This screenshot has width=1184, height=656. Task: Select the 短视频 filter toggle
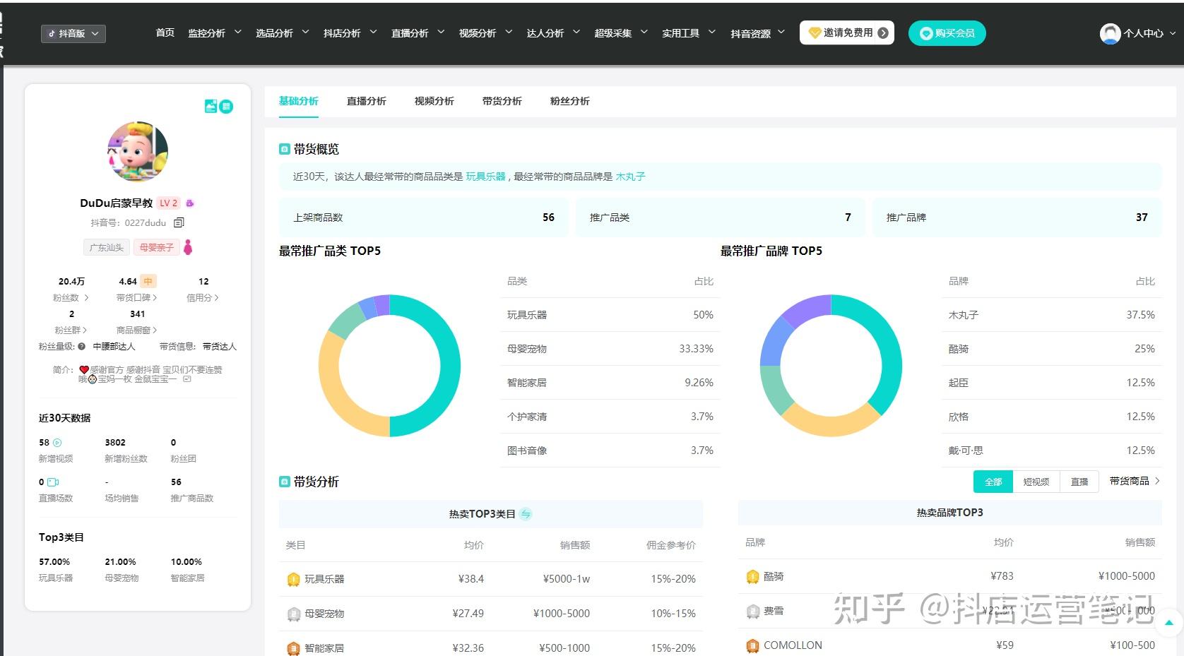pos(1036,482)
